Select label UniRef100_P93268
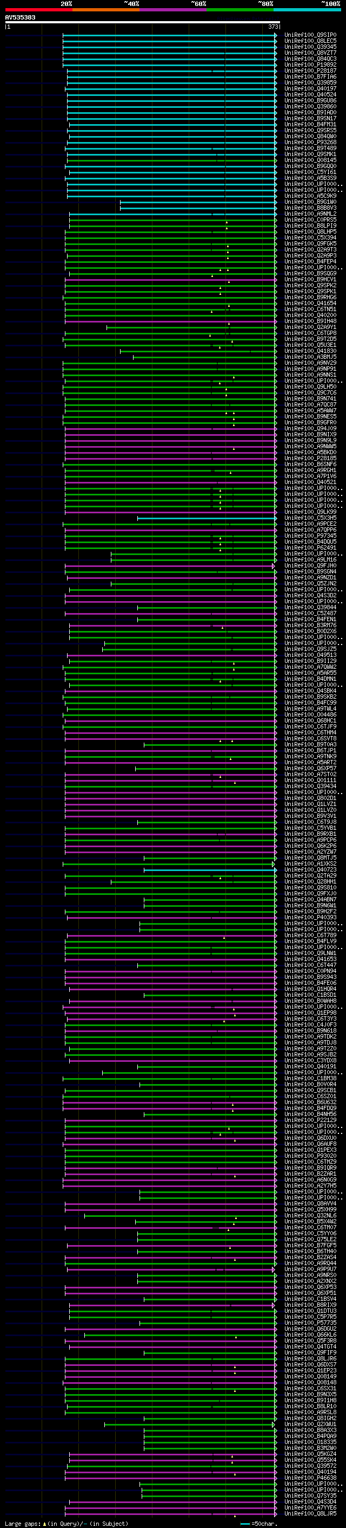Screen dimensions: 346x1528 310,143
